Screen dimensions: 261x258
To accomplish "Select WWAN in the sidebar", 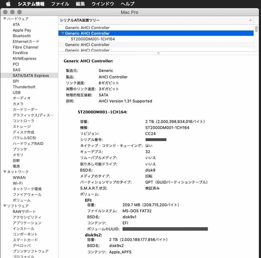I will click(19, 178).
